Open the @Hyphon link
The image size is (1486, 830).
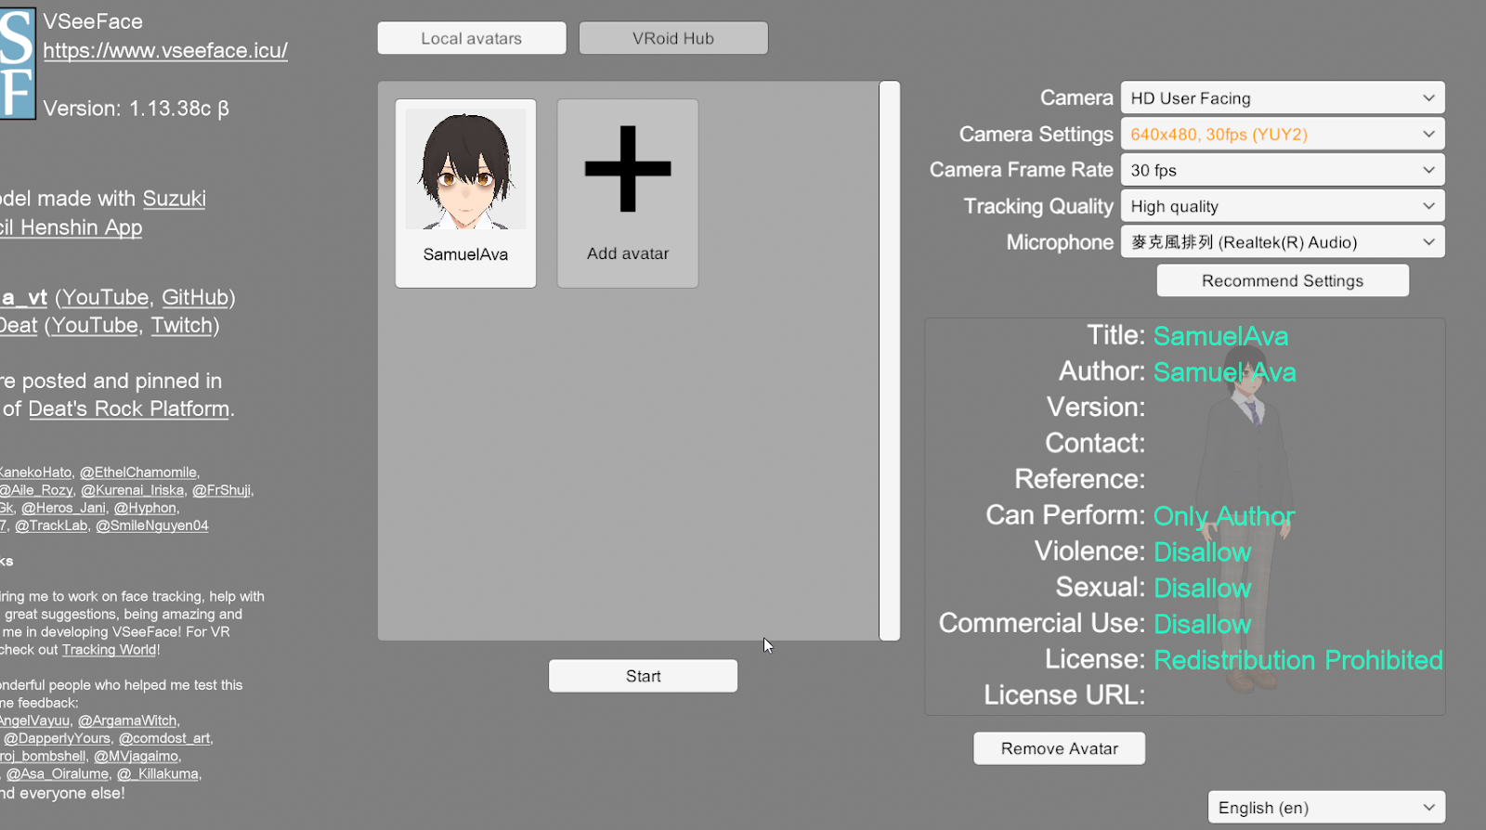145,508
